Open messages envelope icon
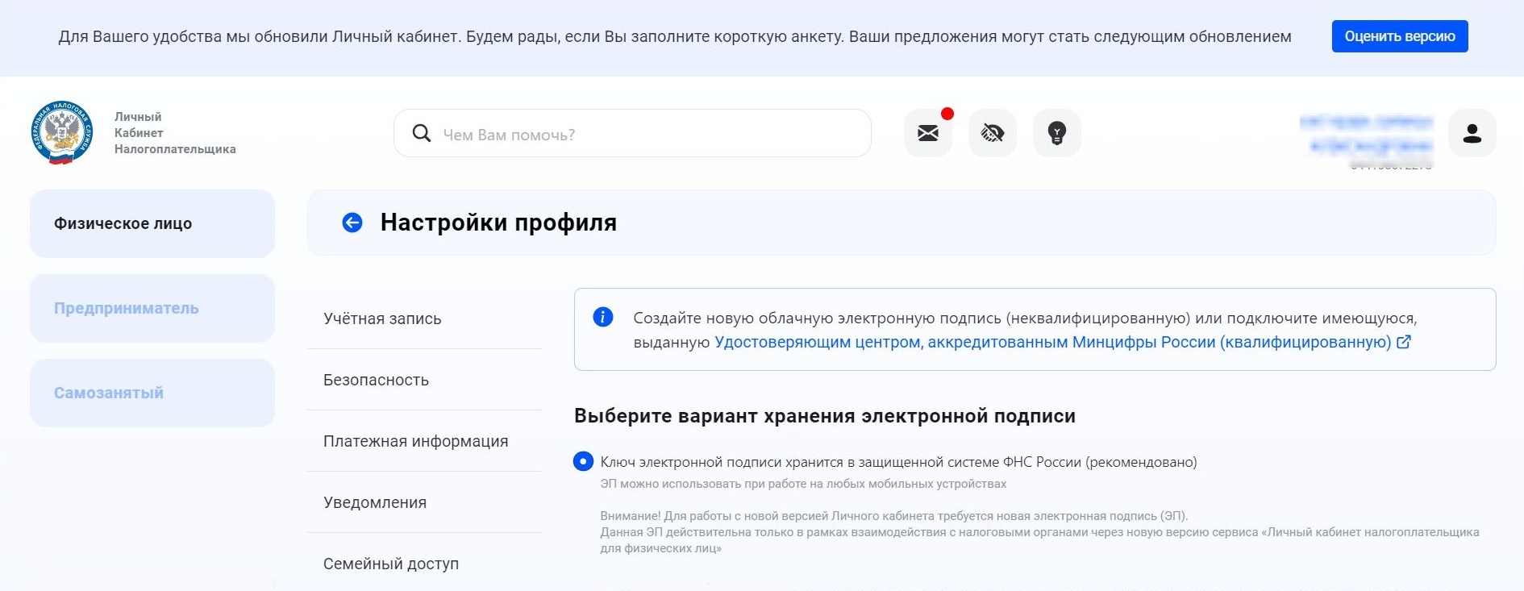The width and height of the screenshot is (1524, 591). click(x=928, y=133)
